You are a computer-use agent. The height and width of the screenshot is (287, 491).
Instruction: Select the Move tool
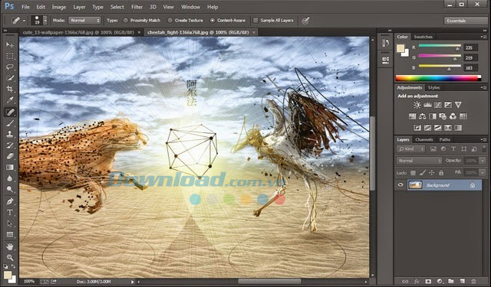[x=10, y=44]
